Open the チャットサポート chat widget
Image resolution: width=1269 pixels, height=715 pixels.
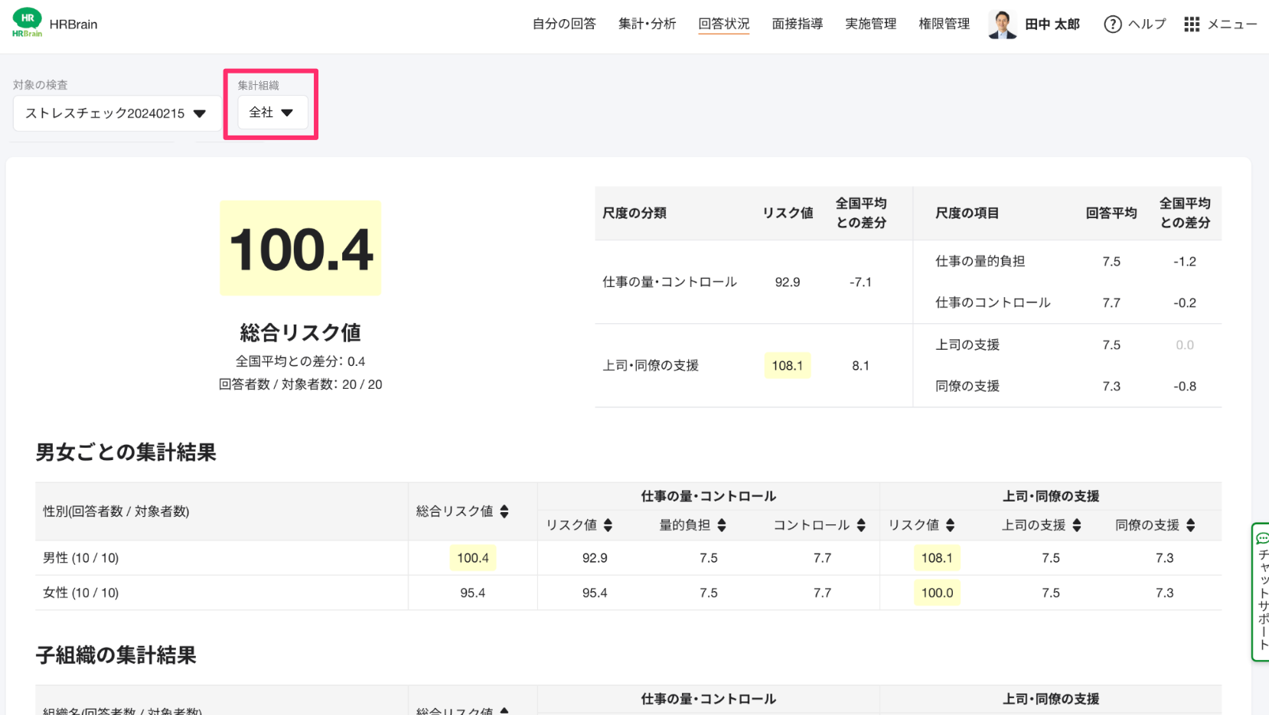tap(1261, 592)
